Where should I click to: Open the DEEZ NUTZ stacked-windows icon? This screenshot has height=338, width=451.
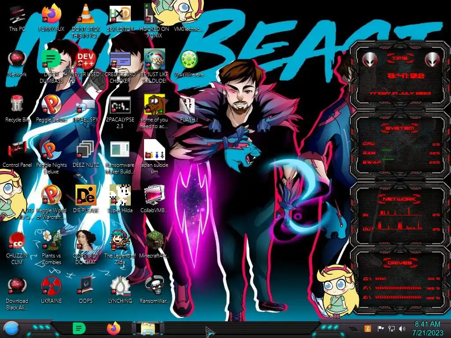click(x=85, y=154)
